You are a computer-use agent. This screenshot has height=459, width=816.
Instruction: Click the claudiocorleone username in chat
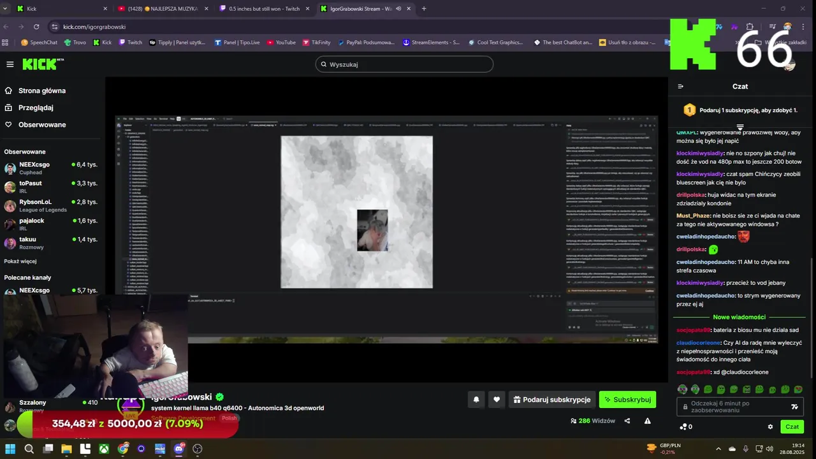tap(698, 342)
